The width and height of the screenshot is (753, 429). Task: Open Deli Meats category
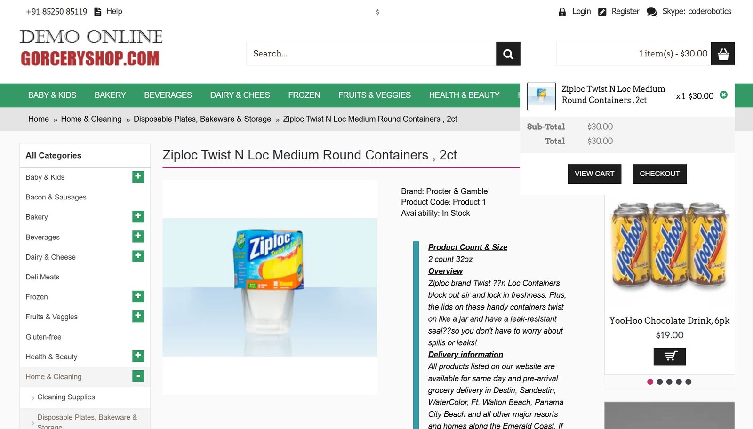pos(42,277)
